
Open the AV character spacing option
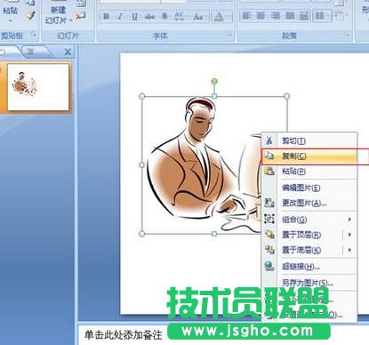[x=180, y=17]
